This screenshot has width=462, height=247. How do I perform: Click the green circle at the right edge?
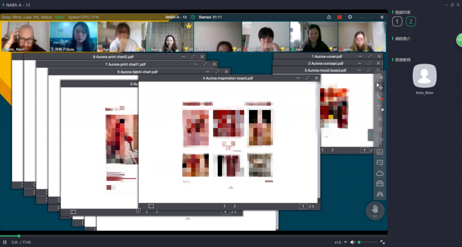tap(459, 40)
